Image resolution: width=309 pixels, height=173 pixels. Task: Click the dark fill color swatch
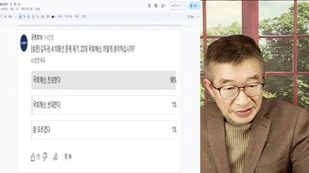[53, 17]
